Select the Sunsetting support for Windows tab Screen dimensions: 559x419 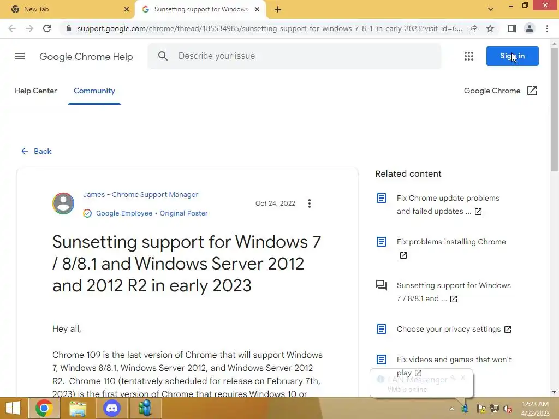tap(200, 9)
